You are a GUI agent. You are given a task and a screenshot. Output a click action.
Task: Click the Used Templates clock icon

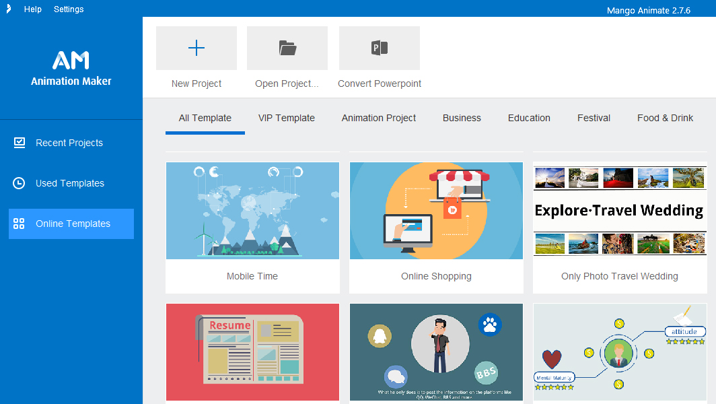[20, 183]
